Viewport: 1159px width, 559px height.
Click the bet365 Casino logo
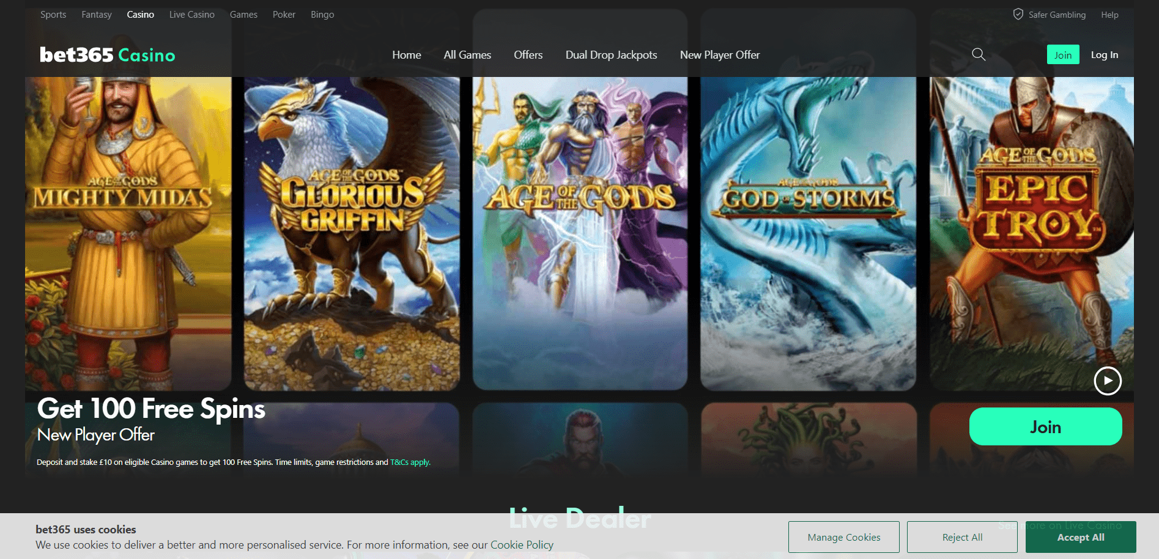(x=108, y=55)
